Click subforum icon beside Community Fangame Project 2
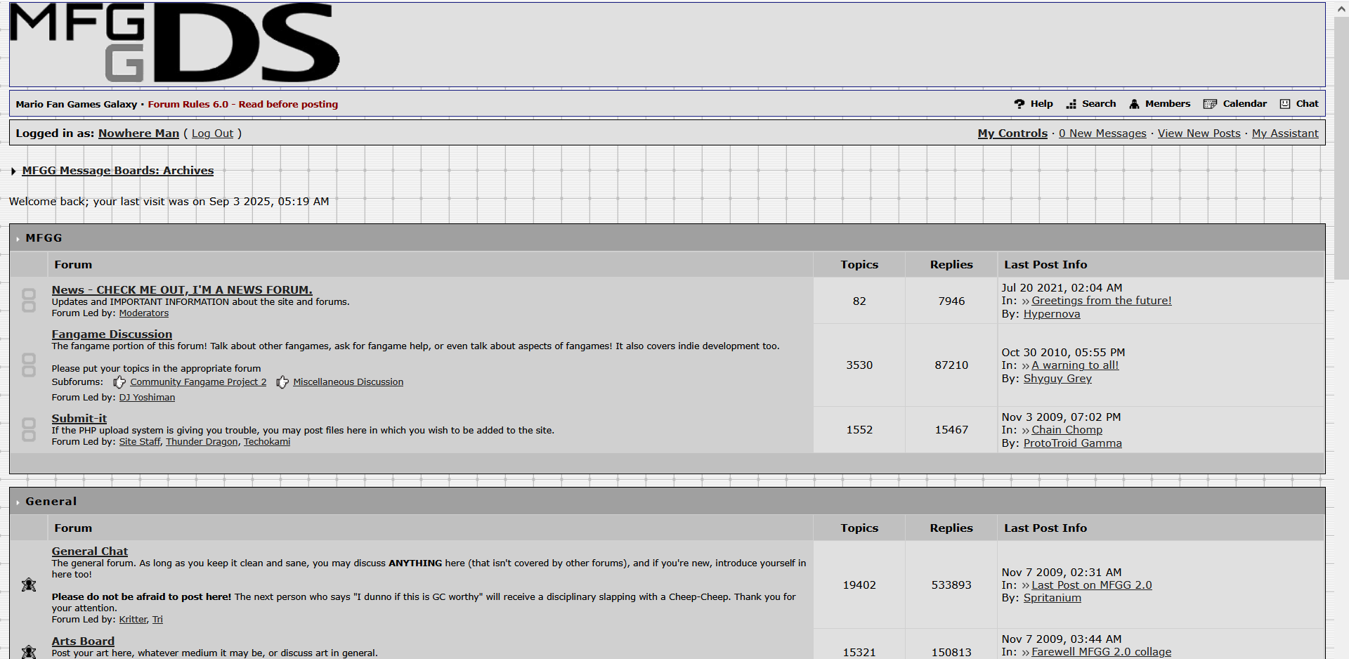The width and height of the screenshot is (1349, 659). (119, 382)
